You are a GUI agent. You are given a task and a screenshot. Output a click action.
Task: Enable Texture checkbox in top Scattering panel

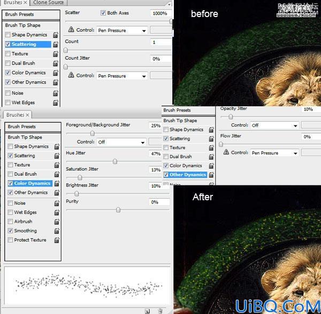7,54
